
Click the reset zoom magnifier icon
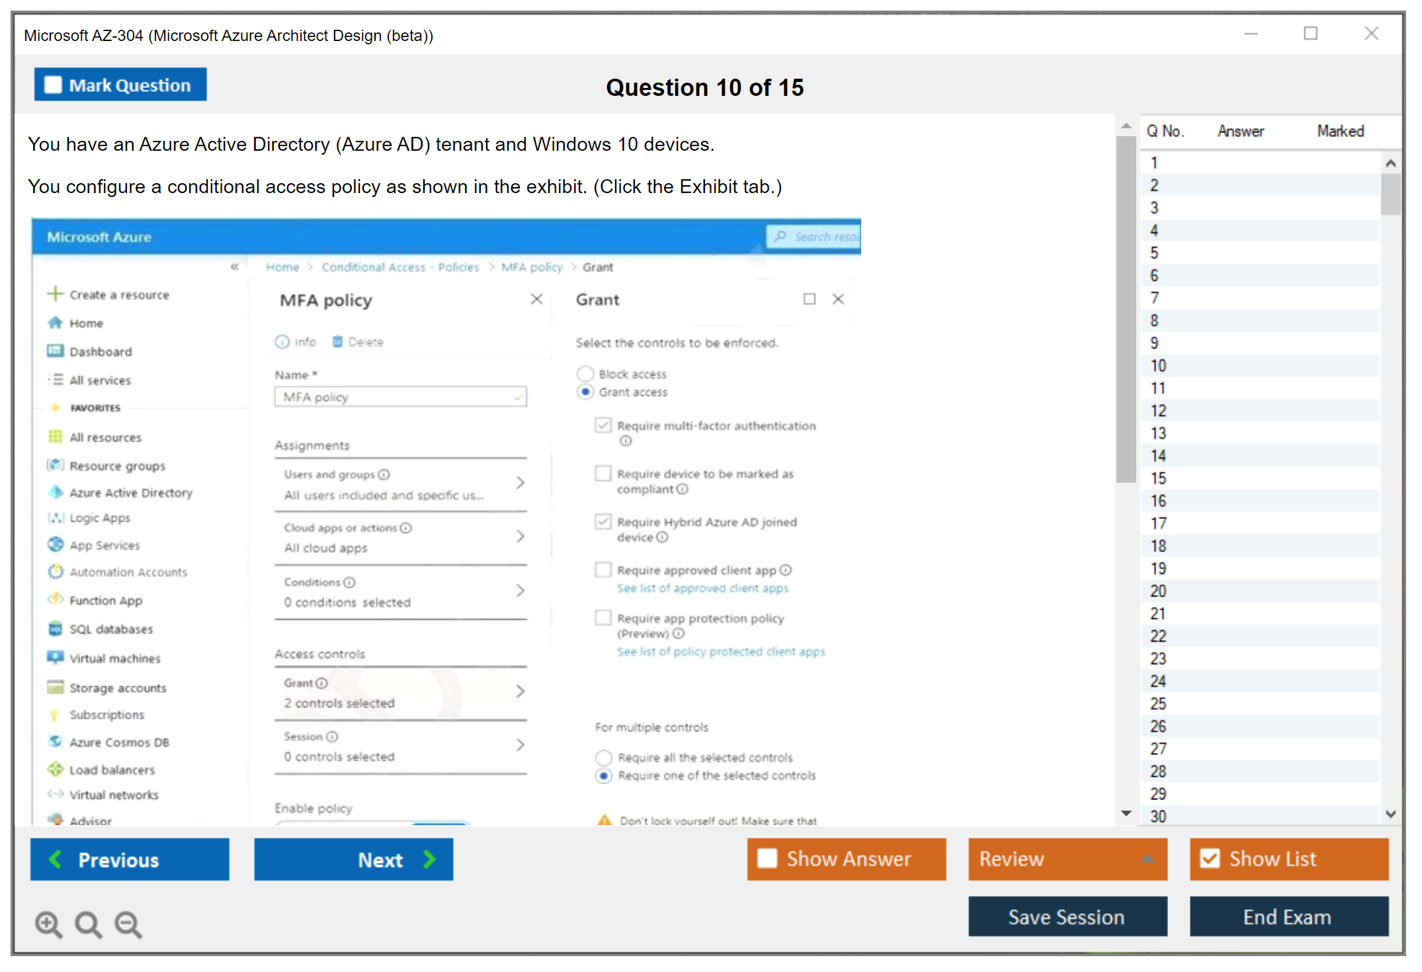(88, 924)
